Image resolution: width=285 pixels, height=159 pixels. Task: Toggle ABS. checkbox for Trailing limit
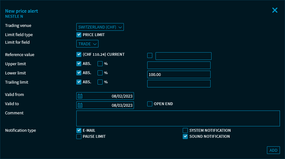(79, 82)
